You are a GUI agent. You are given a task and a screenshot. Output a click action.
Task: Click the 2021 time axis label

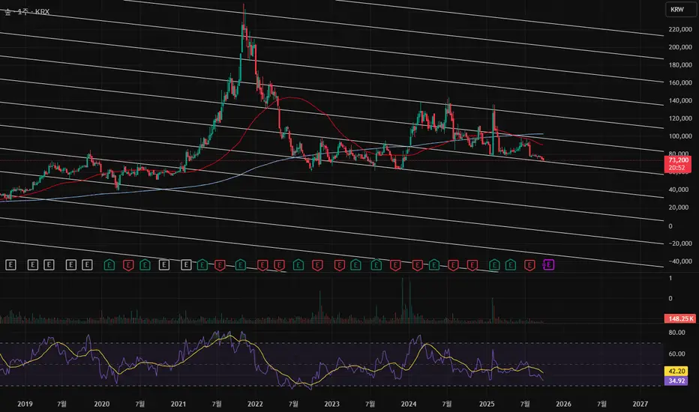click(x=178, y=404)
